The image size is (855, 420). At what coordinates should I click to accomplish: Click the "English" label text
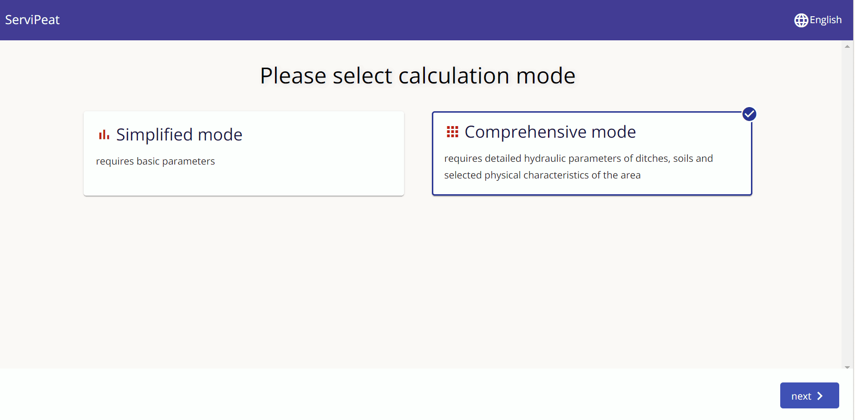click(826, 20)
